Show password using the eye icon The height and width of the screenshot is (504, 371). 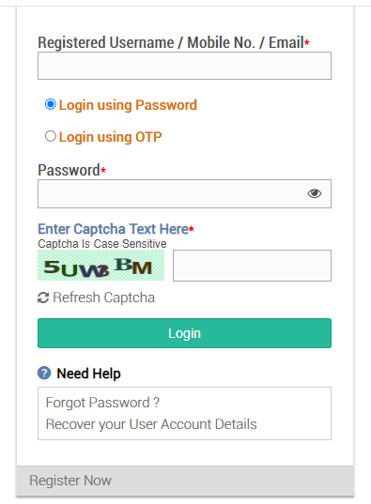point(315,193)
